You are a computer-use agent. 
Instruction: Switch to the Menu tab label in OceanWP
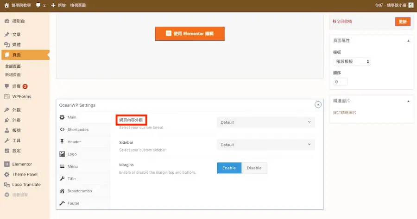point(73,166)
